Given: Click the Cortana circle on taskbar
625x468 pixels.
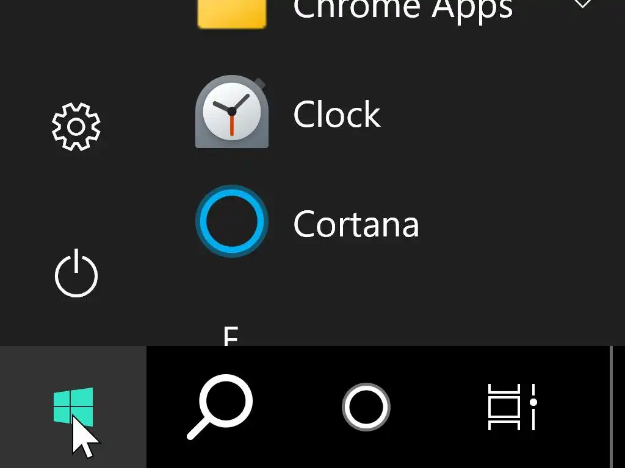Looking at the screenshot, I should [x=366, y=407].
